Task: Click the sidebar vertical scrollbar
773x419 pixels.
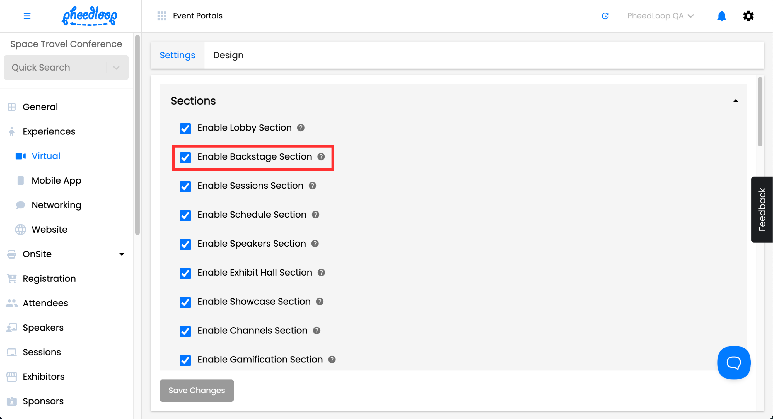Action: [x=137, y=135]
